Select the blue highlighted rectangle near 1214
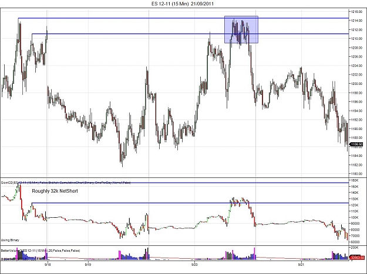This screenshot has height=274, width=367. point(241,29)
